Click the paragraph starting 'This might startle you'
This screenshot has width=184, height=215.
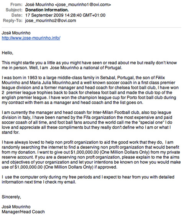(89, 65)
